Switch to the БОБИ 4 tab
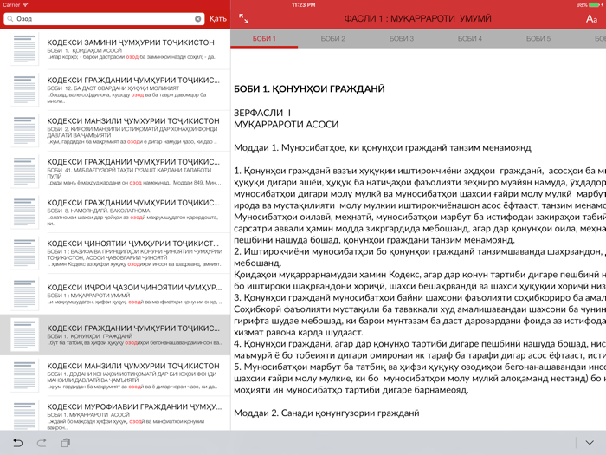 pyautogui.click(x=469, y=39)
